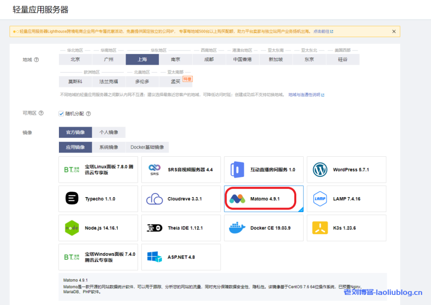Image resolution: width=431 pixels, height=305 pixels.
Task: Dismiss the yellow notice banner
Action: click(x=394, y=32)
